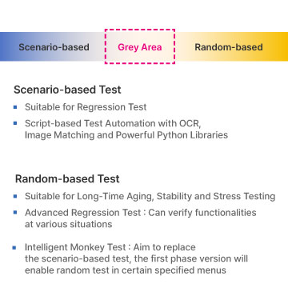This screenshot has height=304, width=288.
Task: Click Image Matching and Powerful Python Libraries text
Action: (126, 135)
